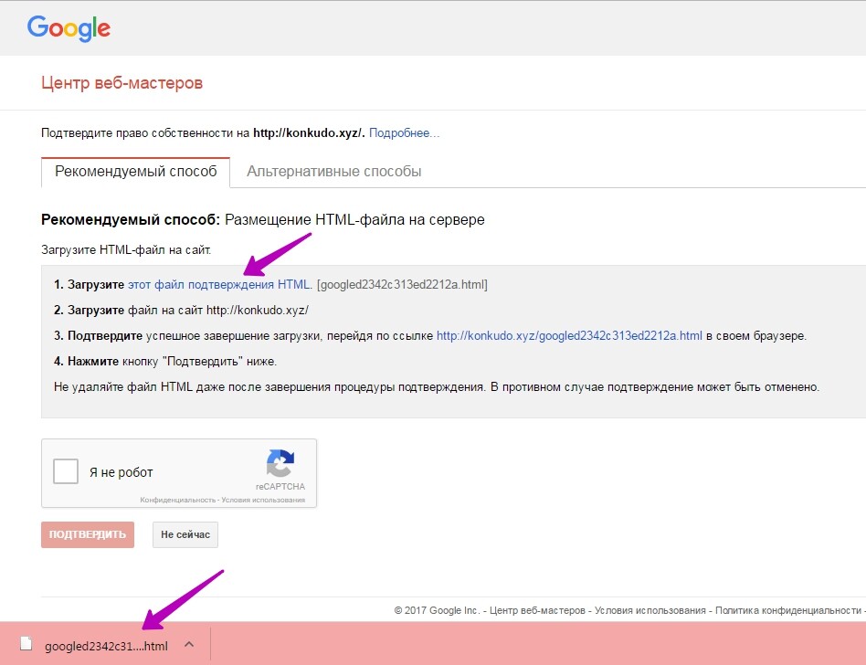
Task: Click the Google logo
Action: coord(69,28)
